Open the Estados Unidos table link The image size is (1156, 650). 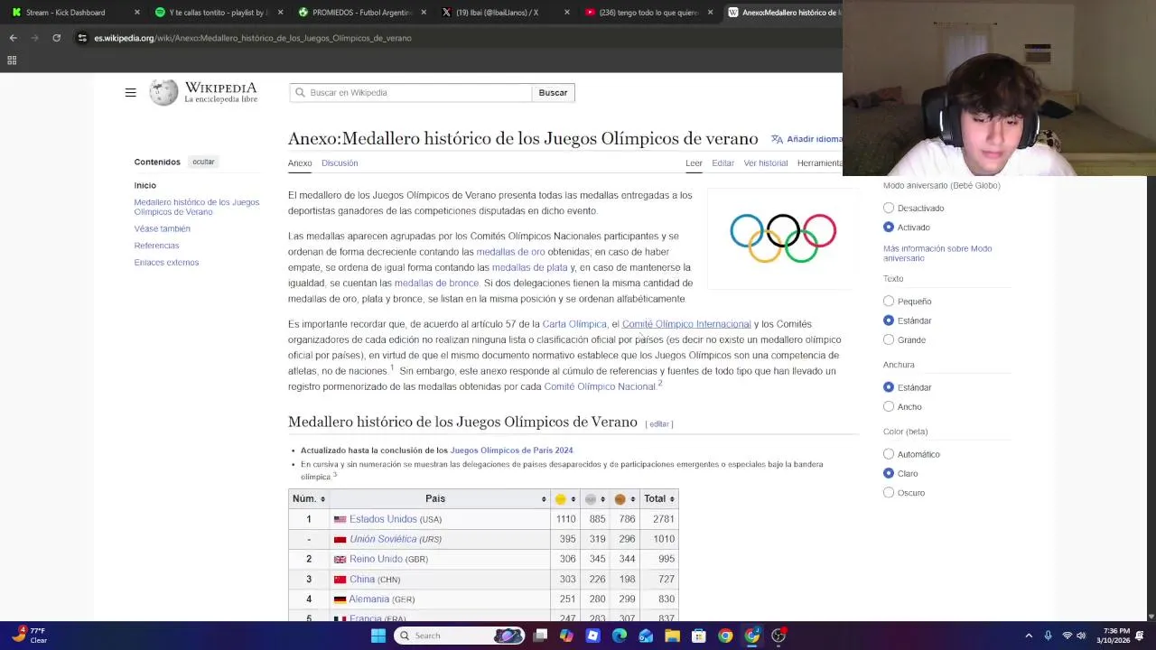(x=383, y=519)
